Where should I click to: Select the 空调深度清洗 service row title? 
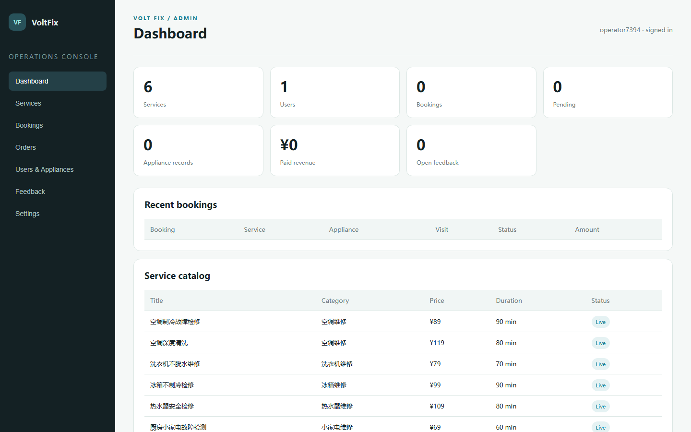169,343
